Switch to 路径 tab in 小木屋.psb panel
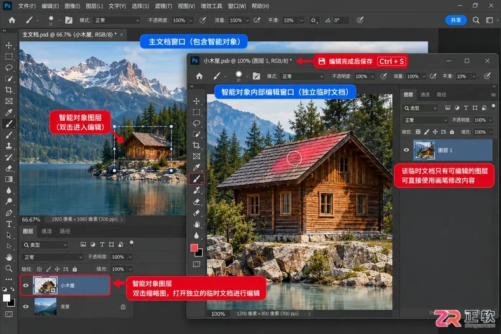The height and width of the screenshot is (334, 501). tap(441, 95)
